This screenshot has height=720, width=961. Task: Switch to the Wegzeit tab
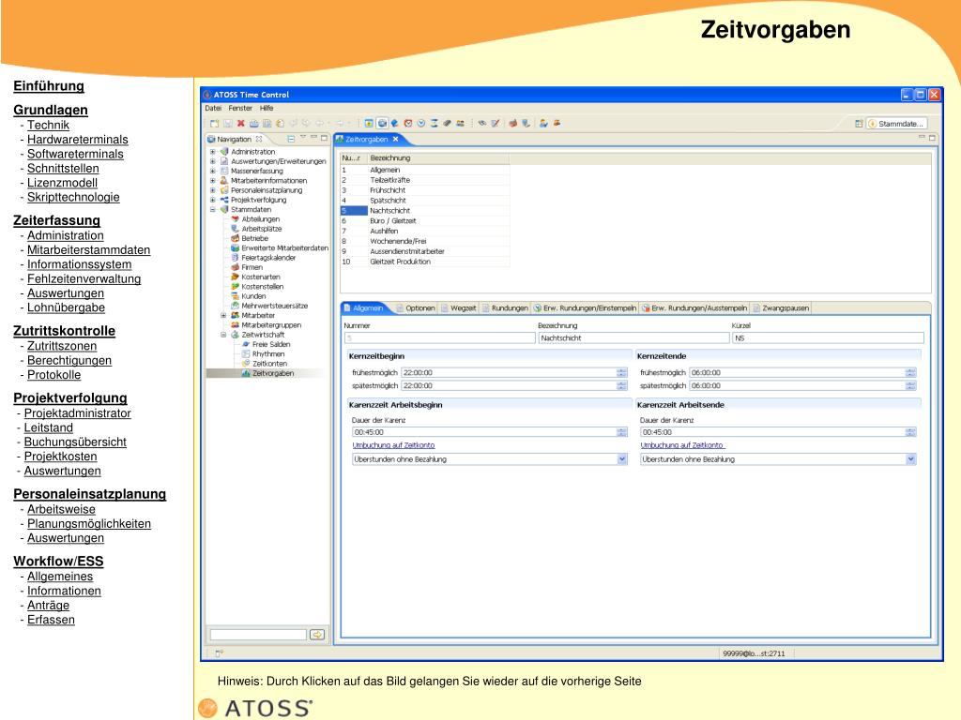(459, 307)
